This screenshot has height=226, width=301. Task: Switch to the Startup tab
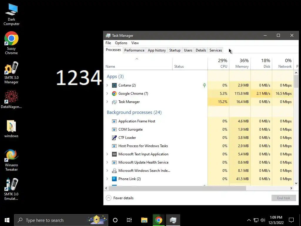(175, 50)
